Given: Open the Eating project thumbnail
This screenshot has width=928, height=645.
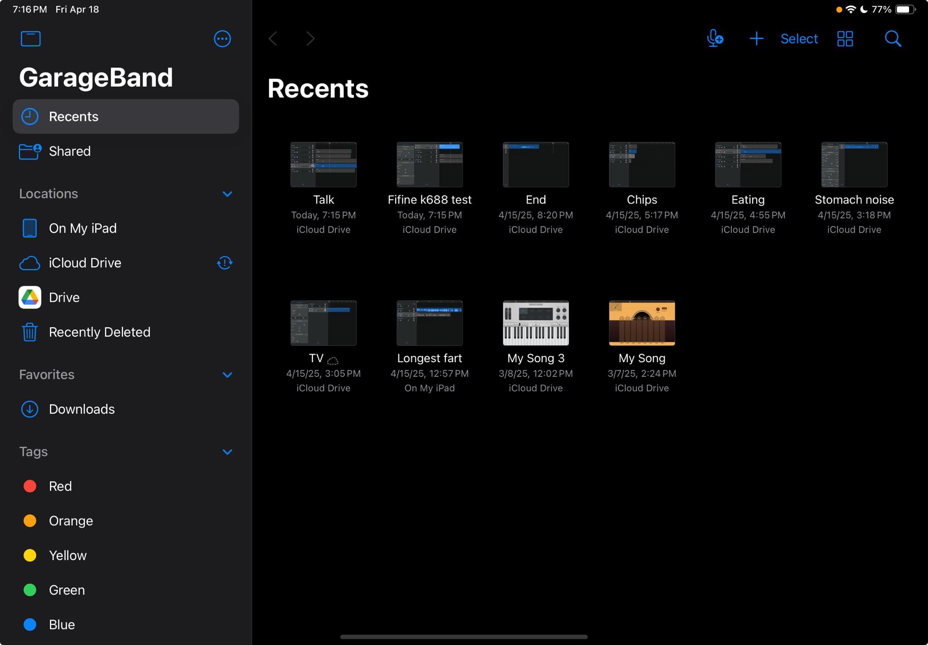Looking at the screenshot, I should pos(748,165).
